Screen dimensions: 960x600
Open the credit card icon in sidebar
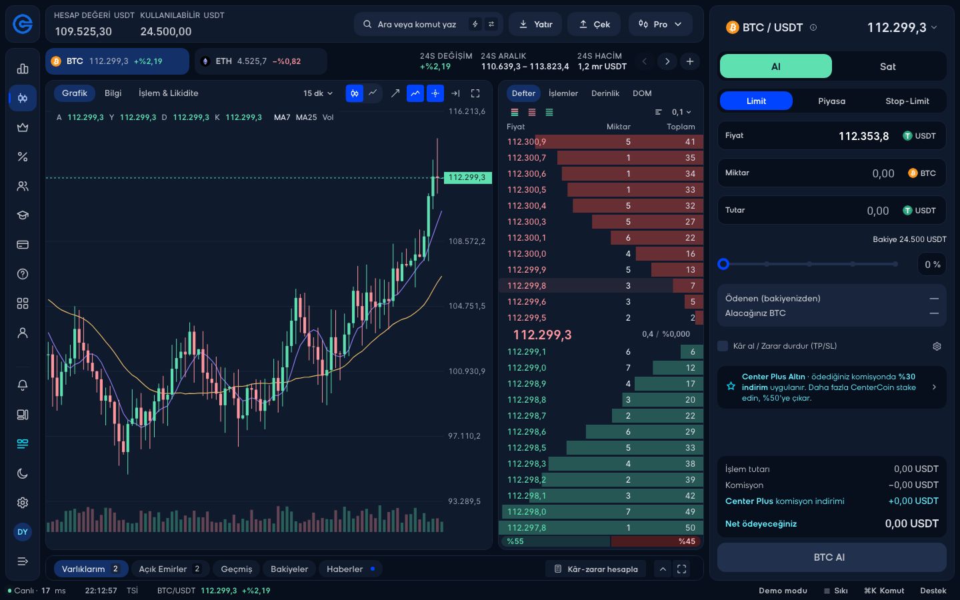(23, 245)
